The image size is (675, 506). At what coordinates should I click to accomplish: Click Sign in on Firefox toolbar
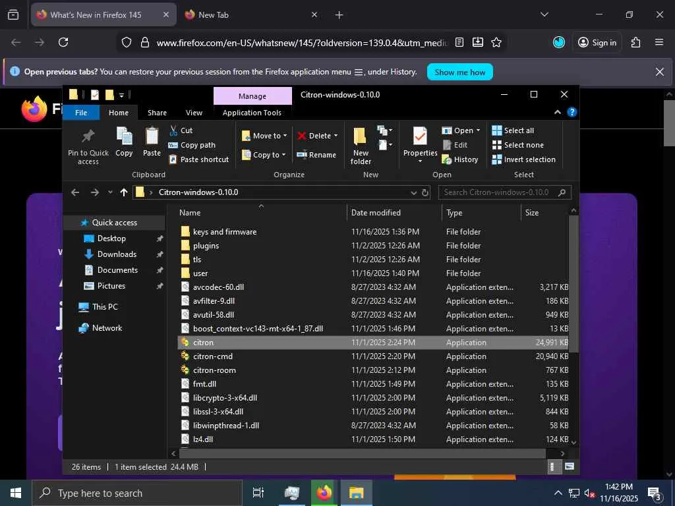point(597,42)
